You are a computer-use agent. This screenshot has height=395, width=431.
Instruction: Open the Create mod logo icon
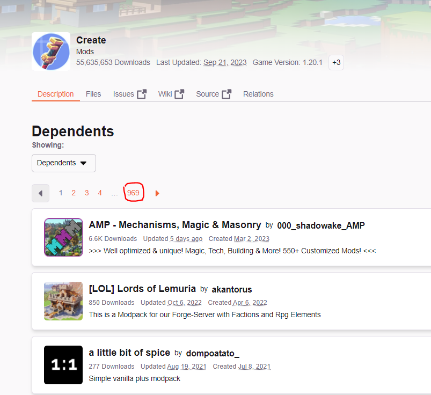51,52
